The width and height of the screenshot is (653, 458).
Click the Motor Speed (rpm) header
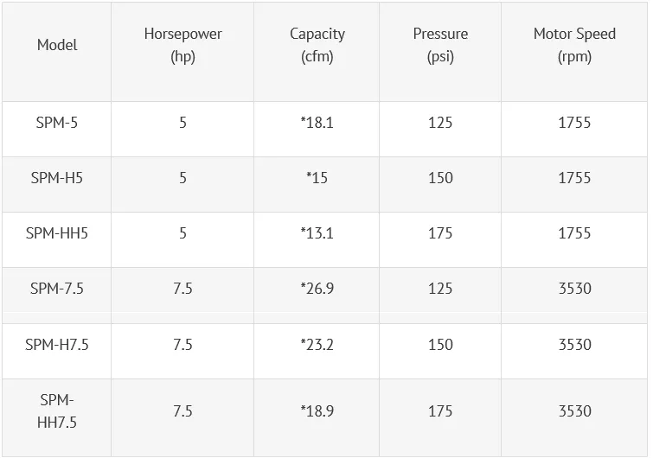pos(574,45)
